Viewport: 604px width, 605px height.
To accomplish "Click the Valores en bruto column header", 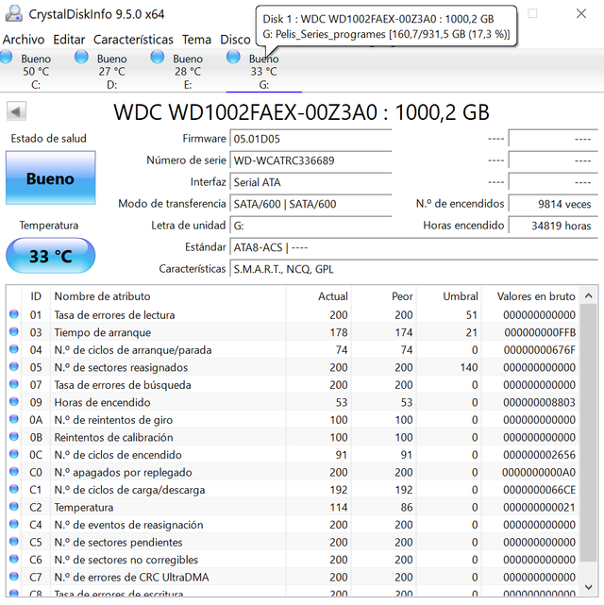I will tap(530, 296).
